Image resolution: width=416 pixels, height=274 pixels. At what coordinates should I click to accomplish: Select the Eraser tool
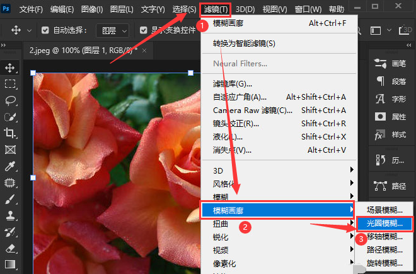coord(10,249)
